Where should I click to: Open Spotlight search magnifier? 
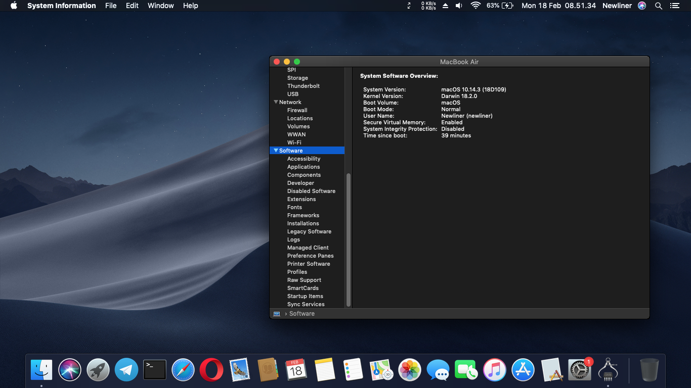pyautogui.click(x=659, y=6)
